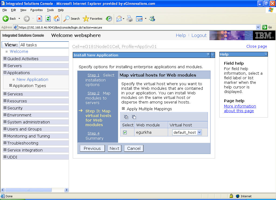
Task: Click the question mark icon on Install New Application
Action: pyautogui.click(x=208, y=55)
